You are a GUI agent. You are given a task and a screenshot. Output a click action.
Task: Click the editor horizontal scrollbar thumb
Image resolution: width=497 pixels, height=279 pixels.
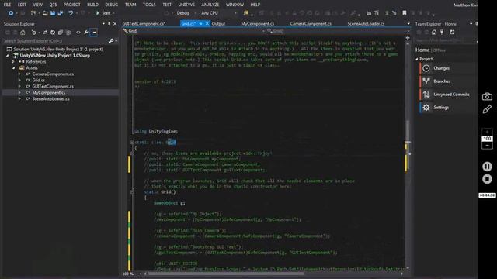[x=226, y=274]
